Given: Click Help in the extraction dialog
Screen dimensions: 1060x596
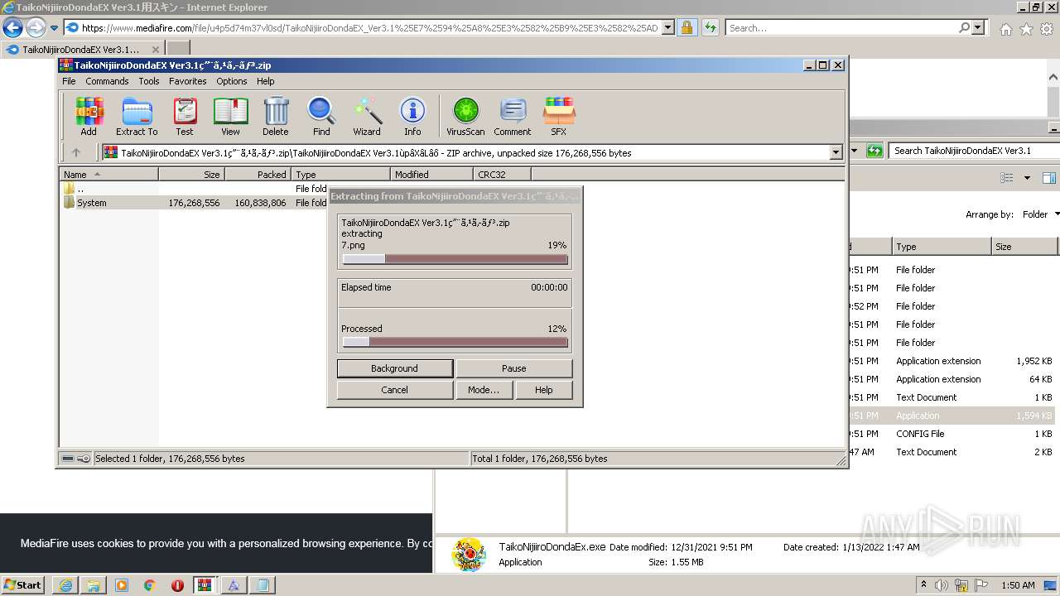Looking at the screenshot, I should pyautogui.click(x=543, y=390).
